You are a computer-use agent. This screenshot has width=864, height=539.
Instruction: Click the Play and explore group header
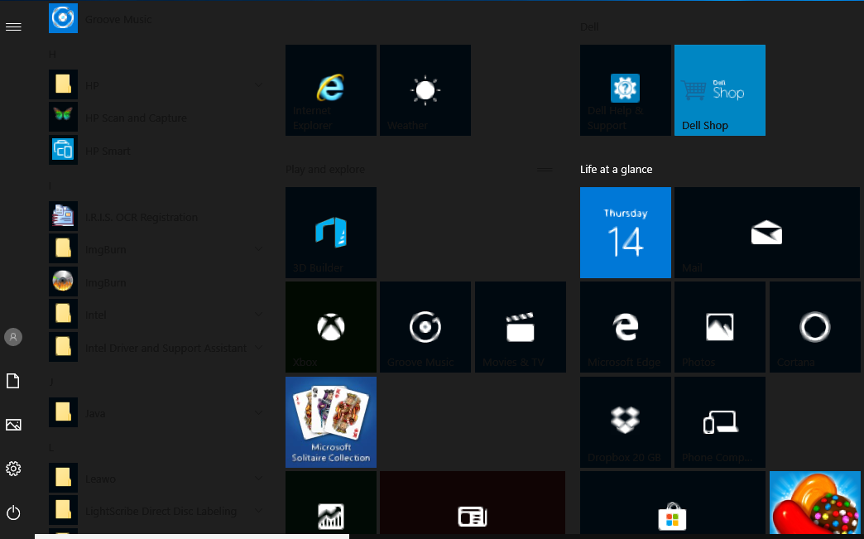click(325, 169)
